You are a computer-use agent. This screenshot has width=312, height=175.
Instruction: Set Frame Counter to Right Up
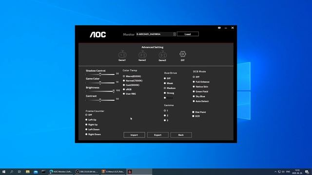point(91,124)
